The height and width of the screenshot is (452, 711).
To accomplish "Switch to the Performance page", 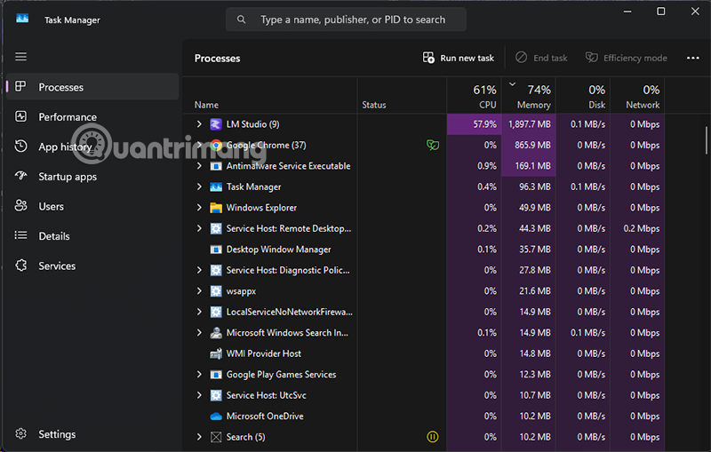I will 92,117.
